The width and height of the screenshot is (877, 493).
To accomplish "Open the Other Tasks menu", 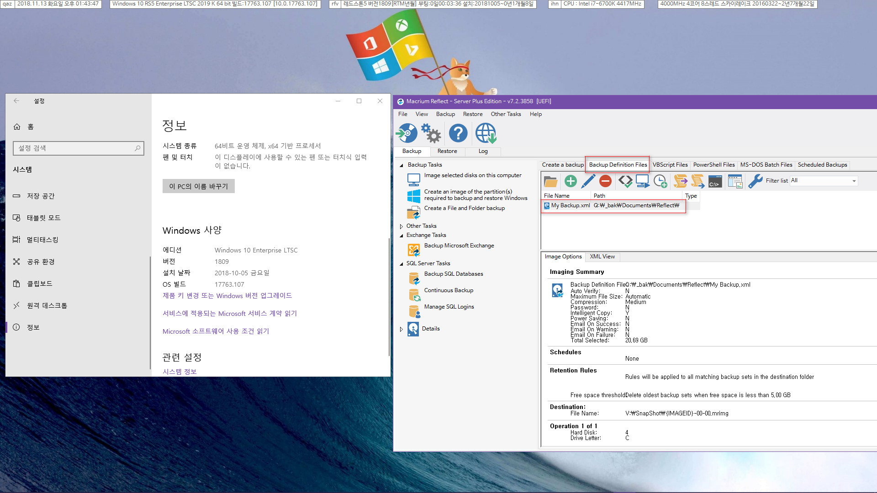I will point(506,114).
